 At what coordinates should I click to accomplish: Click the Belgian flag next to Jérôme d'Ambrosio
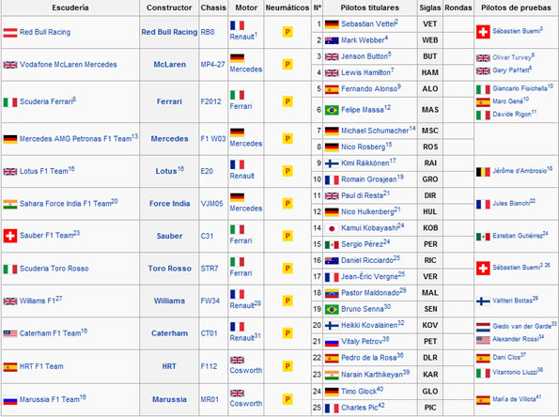coord(483,172)
